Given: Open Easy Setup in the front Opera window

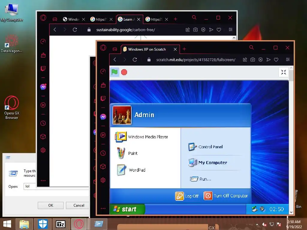Looking at the screenshot, I should [288, 60].
